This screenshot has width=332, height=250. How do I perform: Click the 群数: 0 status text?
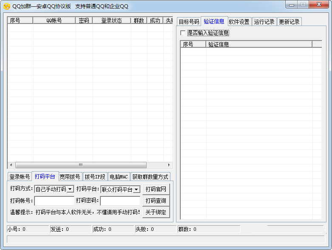click(187, 229)
